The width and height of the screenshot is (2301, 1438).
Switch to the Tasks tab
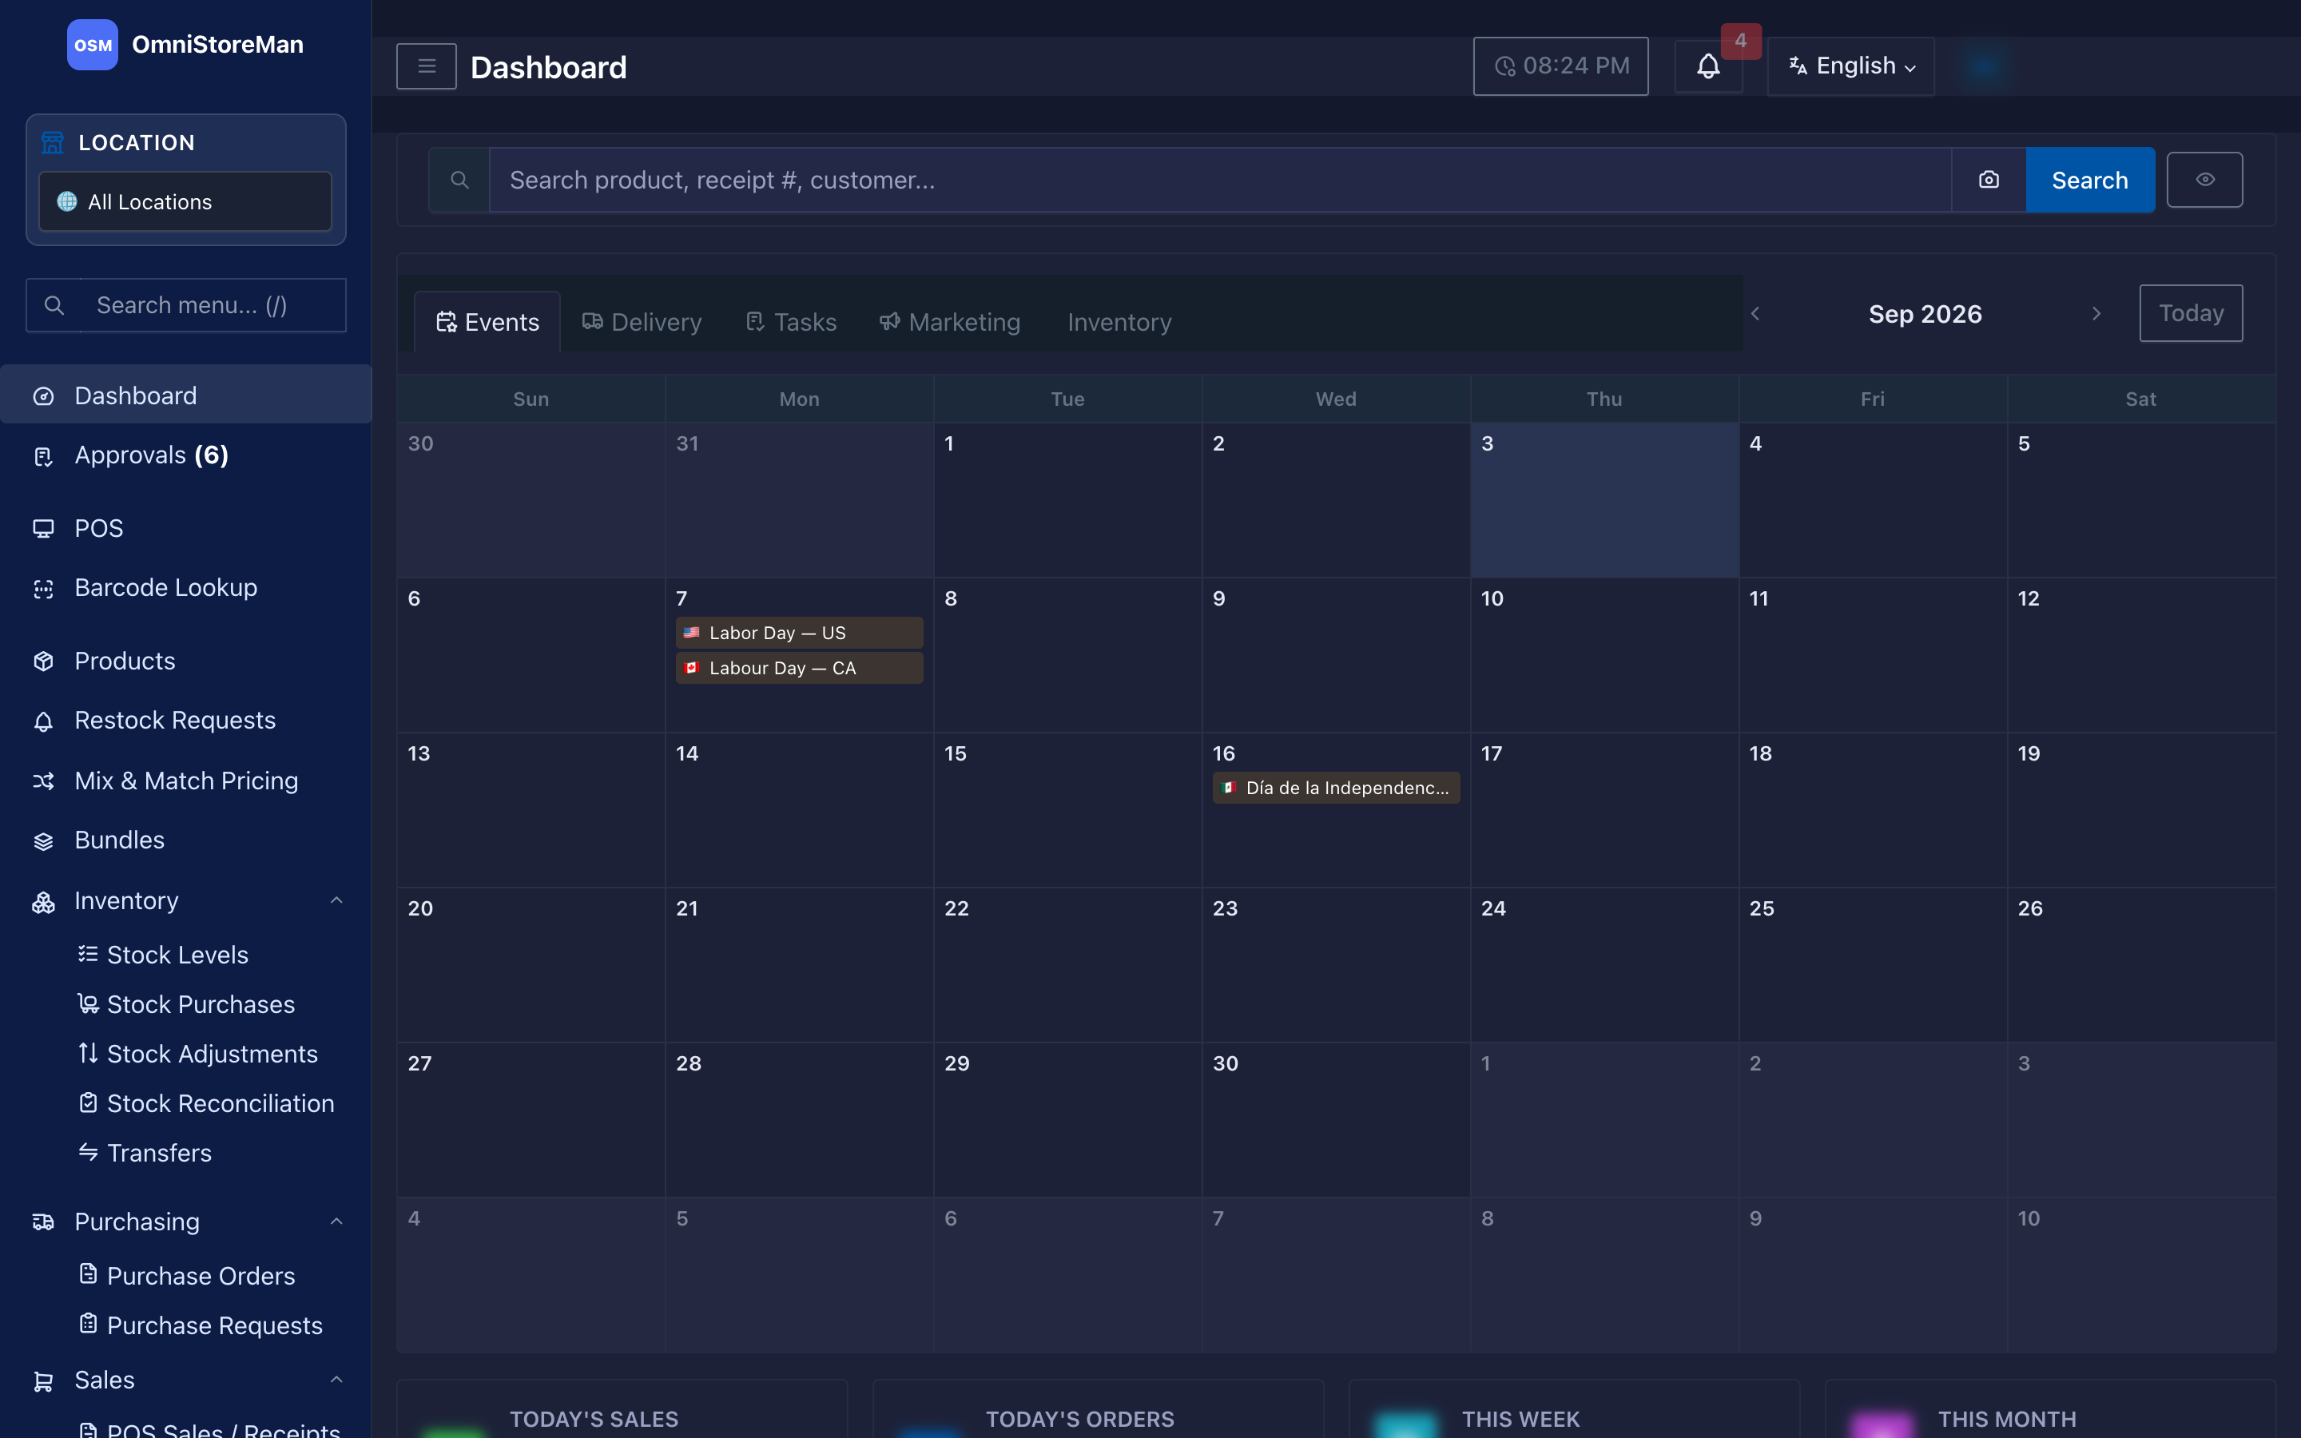[x=791, y=323]
